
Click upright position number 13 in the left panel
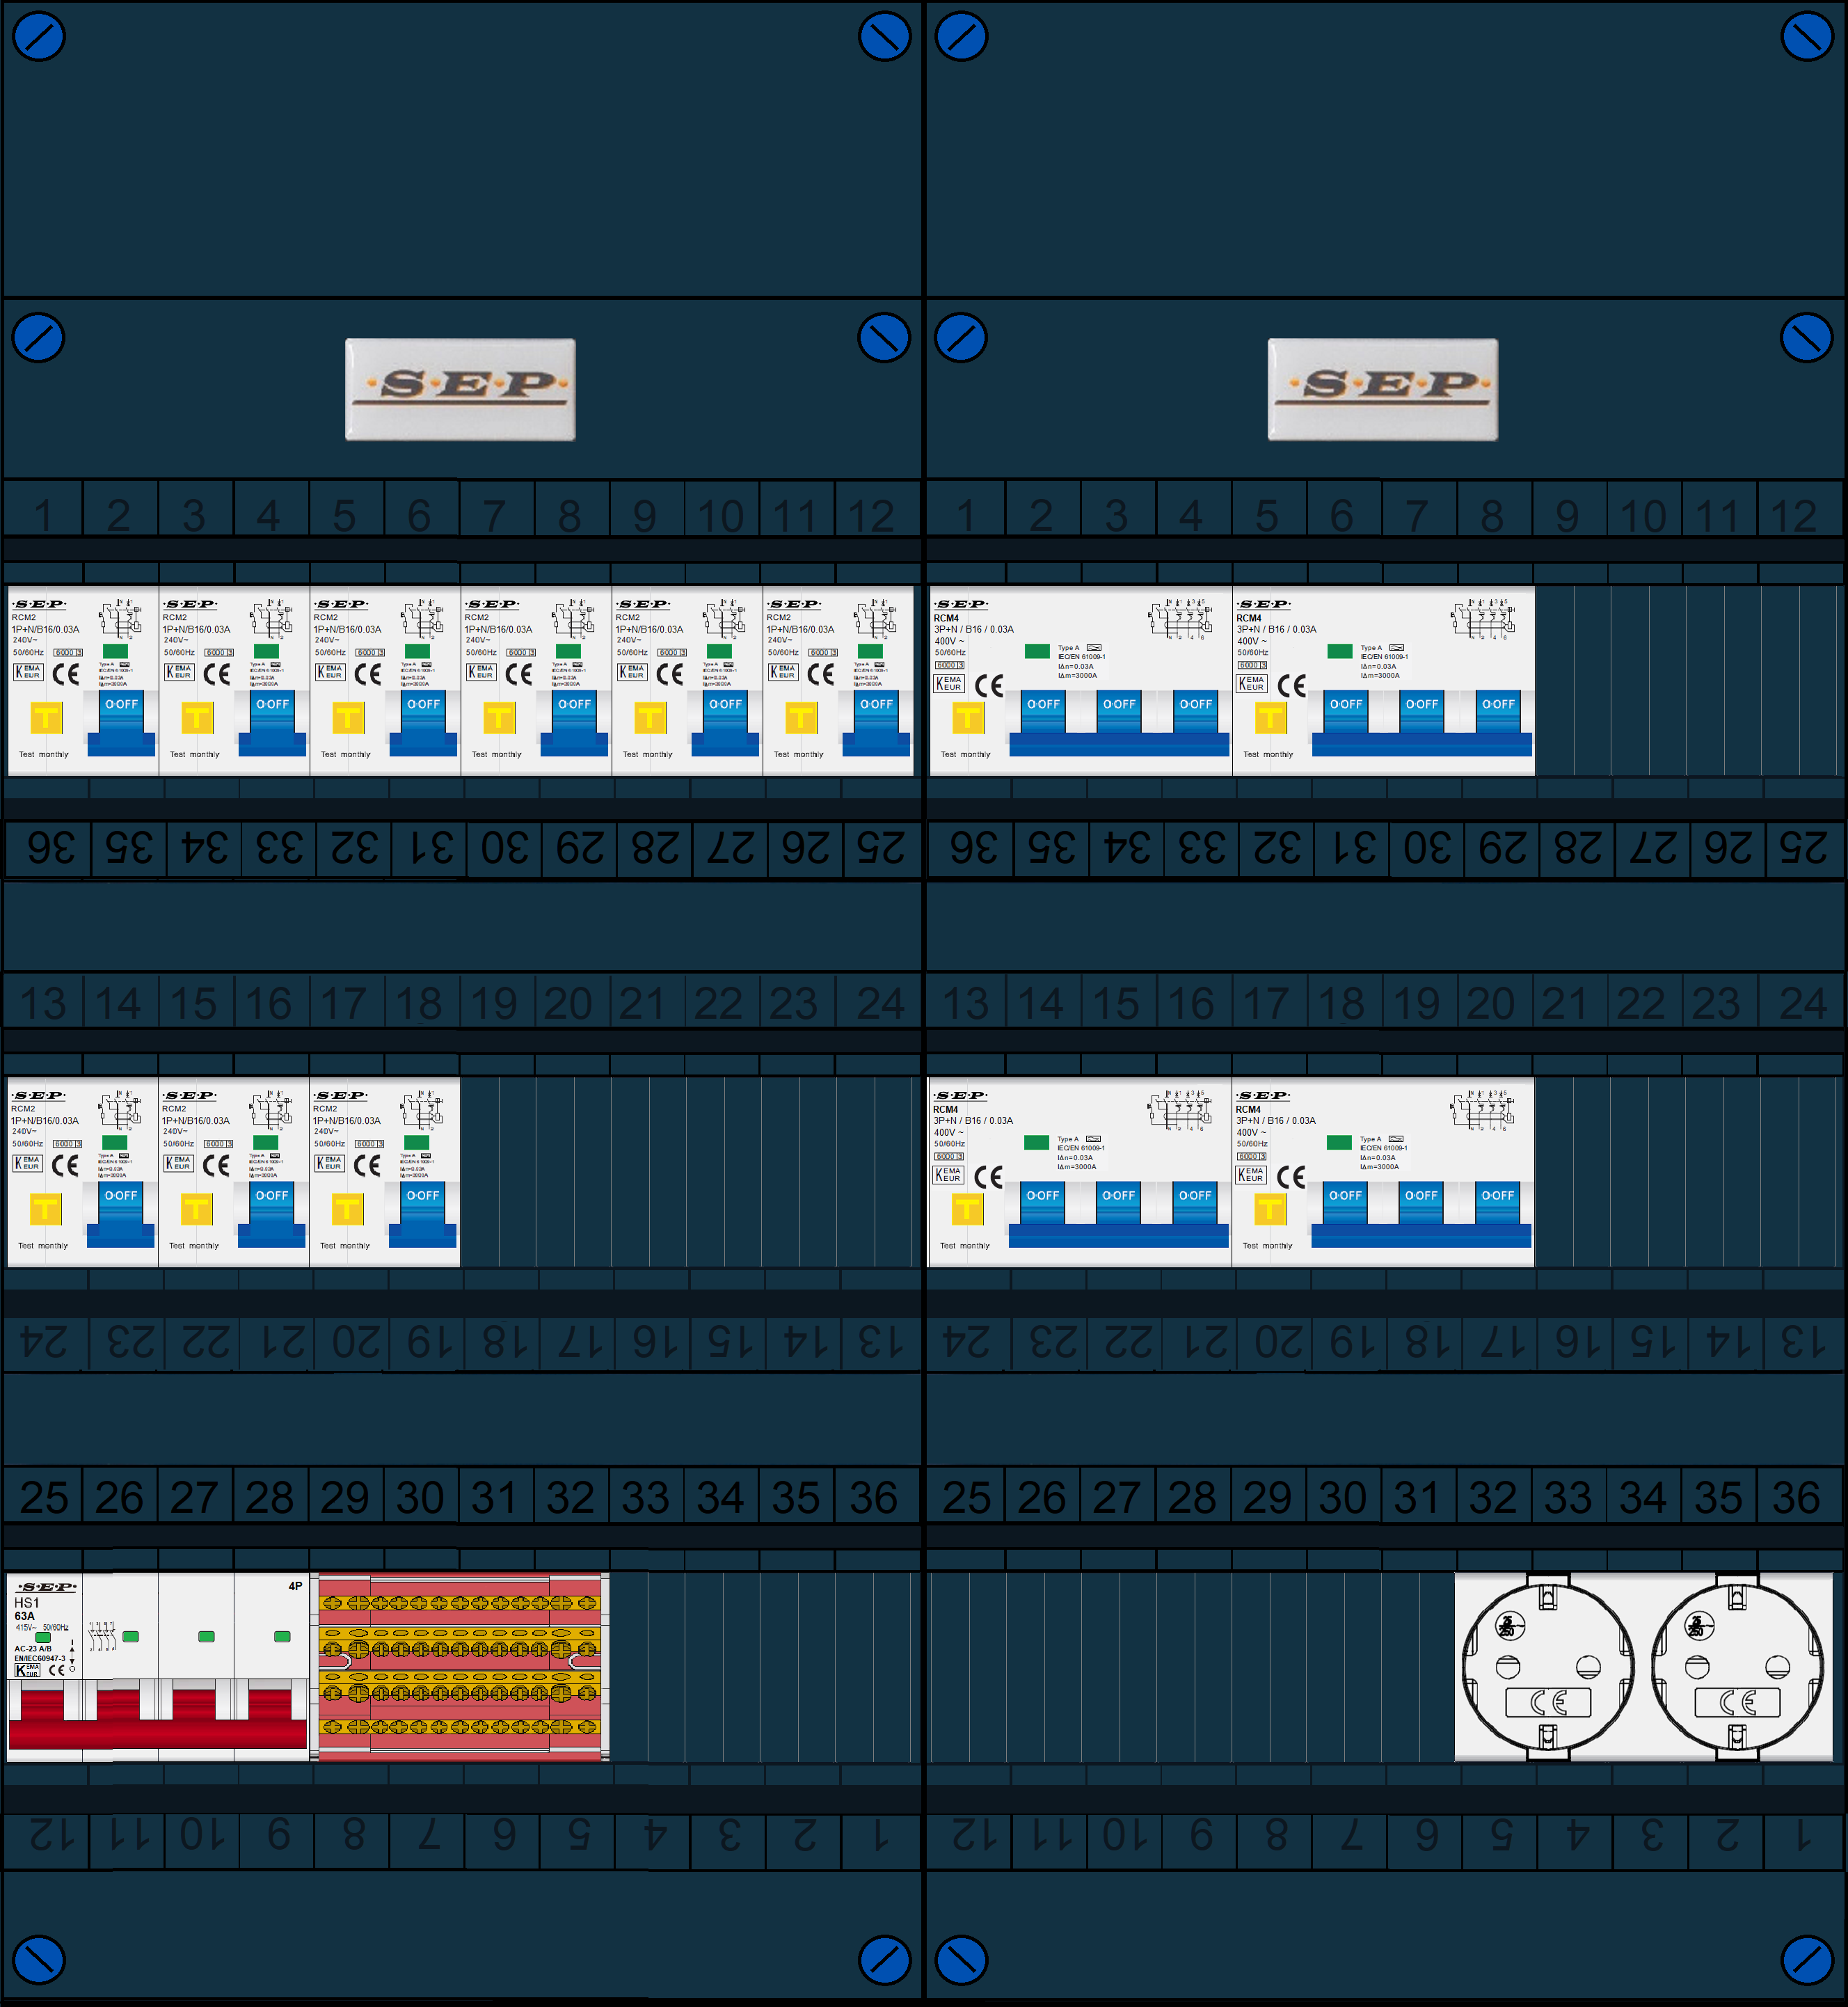coord(43,1003)
